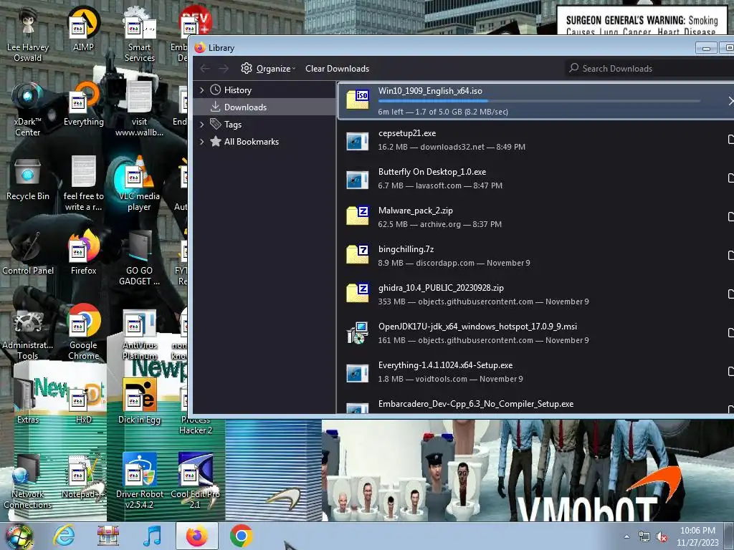Screen dimensions: 734x550
Task: Select GO GO GADGET desktop icon
Action: click(x=139, y=259)
